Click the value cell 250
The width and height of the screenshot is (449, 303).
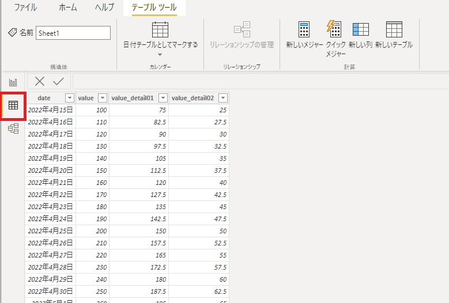pos(92,291)
